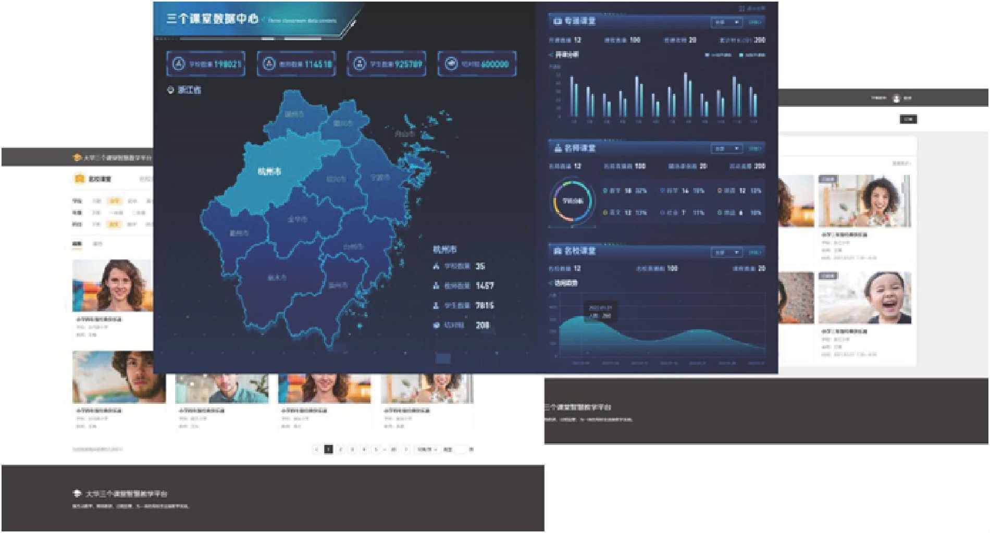Click the 名校课堂 panel header icon

558,251
